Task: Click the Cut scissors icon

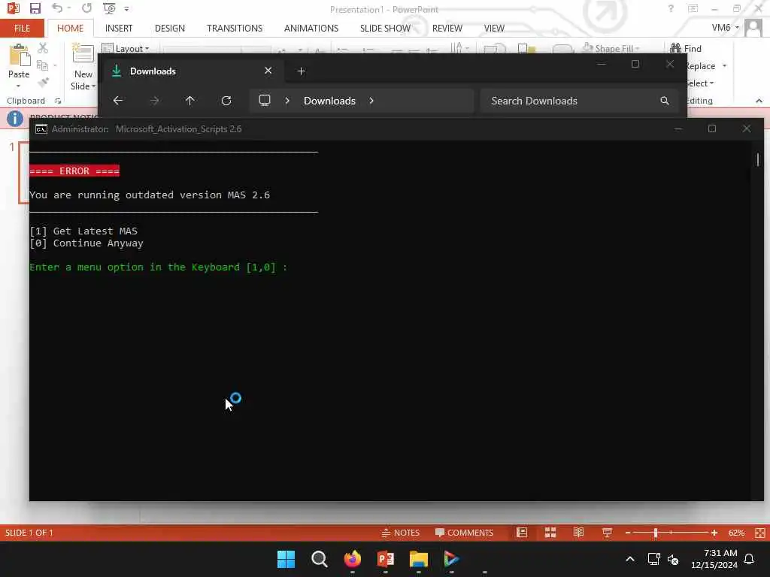Action: point(43,48)
